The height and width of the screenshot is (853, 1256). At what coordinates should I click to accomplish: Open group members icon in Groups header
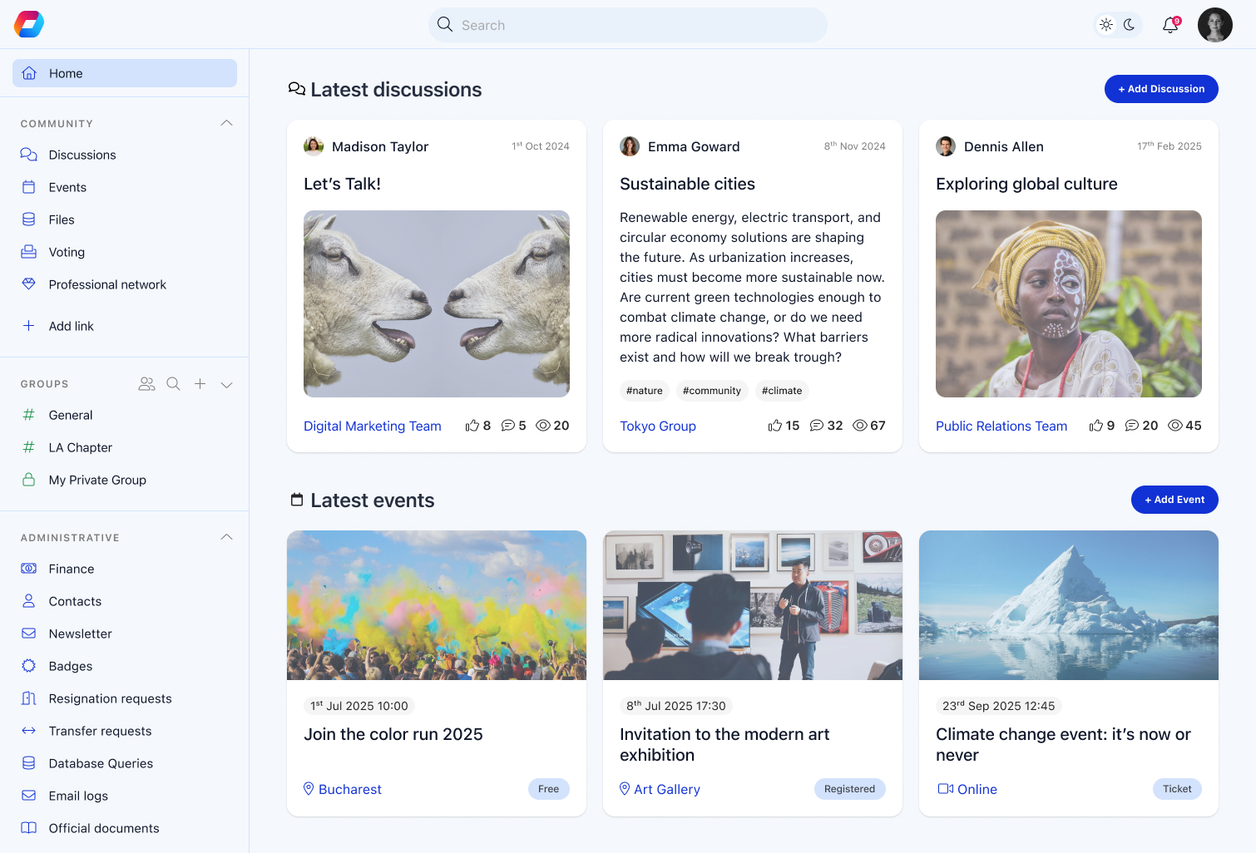[147, 384]
